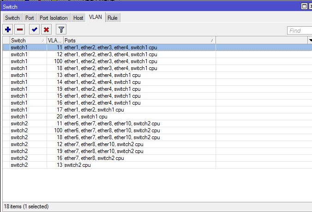
Task: Select the VLAN tab
Action: coord(96,17)
